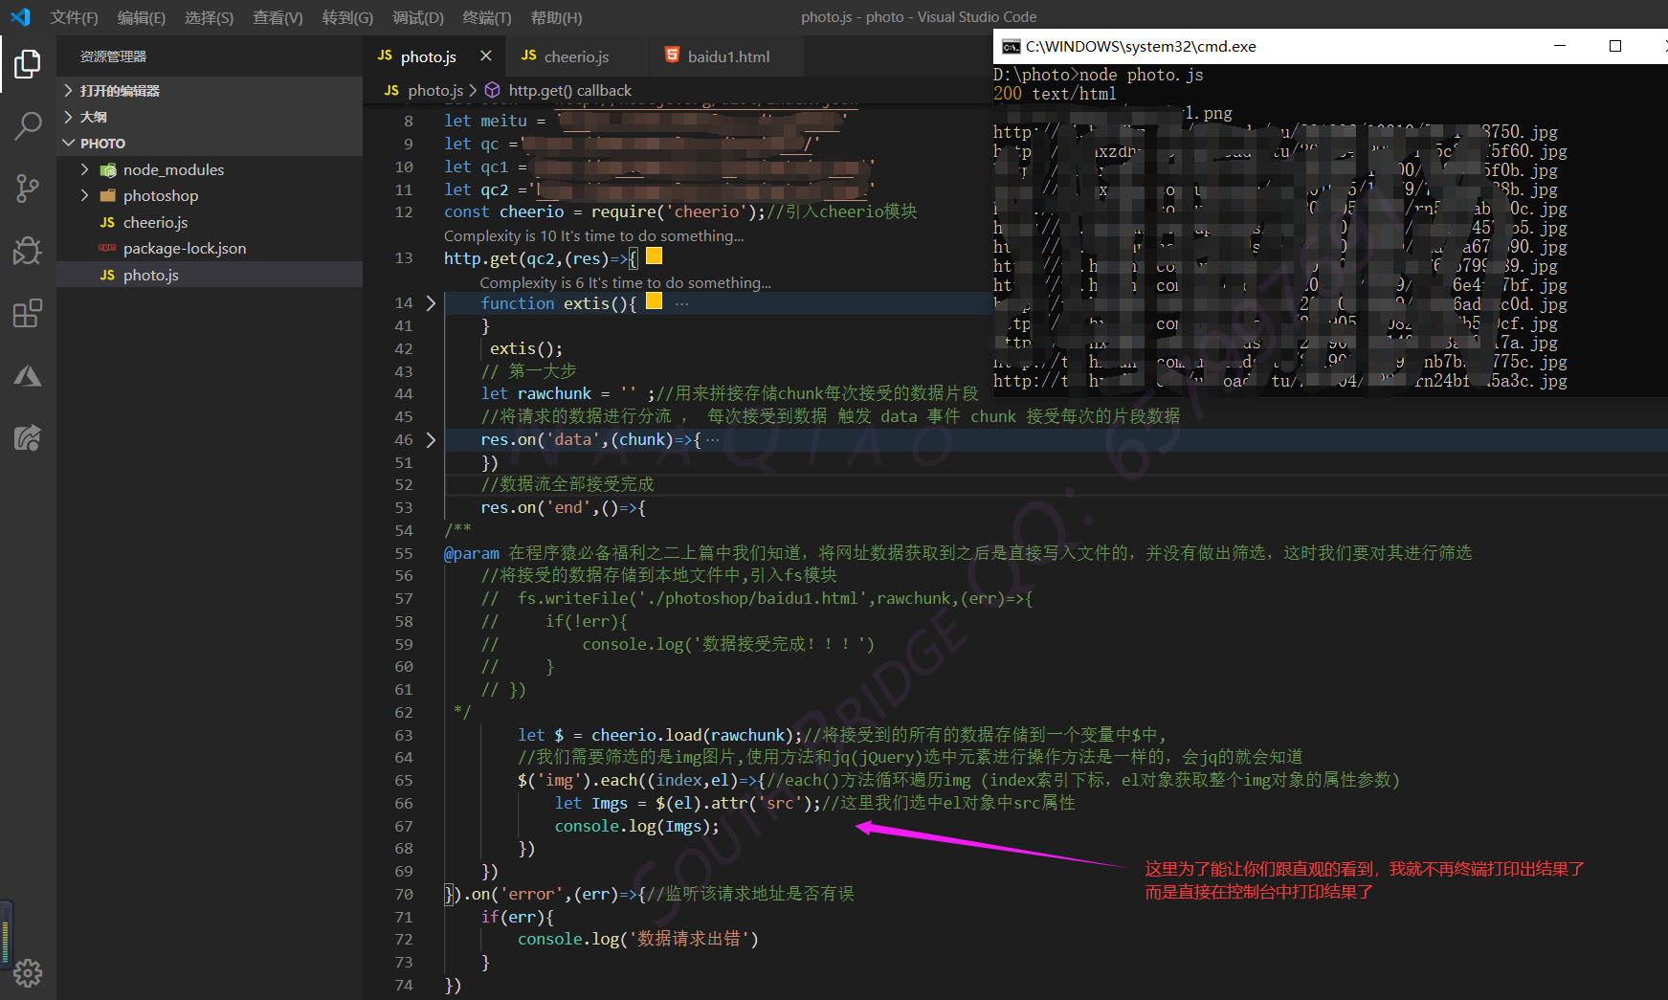Open the 终端(T) menu

click(487, 17)
